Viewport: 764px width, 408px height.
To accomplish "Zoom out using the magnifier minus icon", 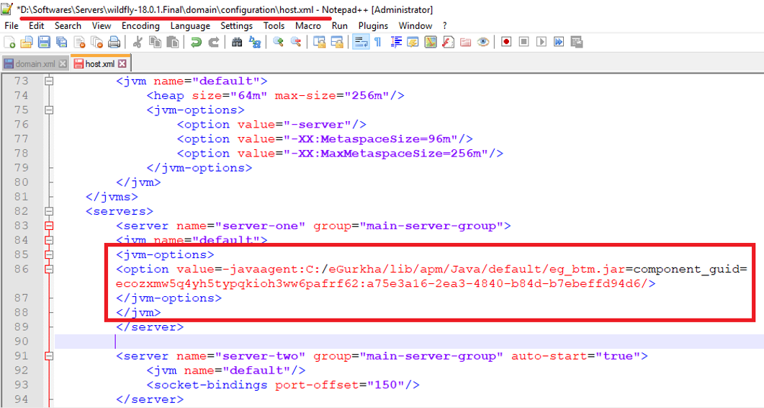I will 296,42.
